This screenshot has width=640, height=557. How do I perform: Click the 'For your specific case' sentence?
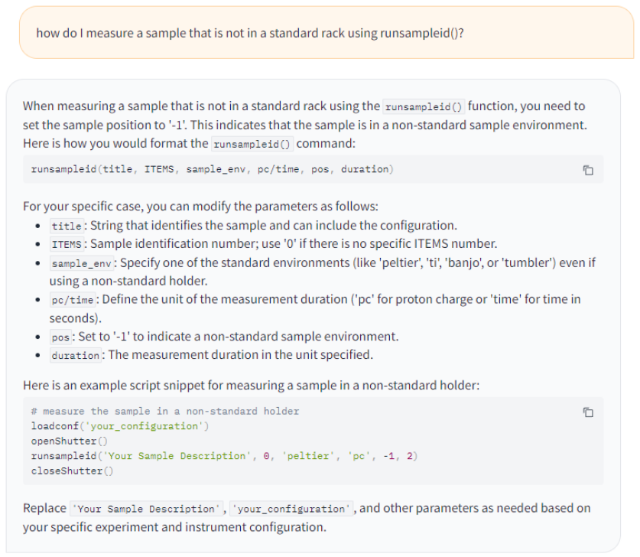click(x=200, y=207)
